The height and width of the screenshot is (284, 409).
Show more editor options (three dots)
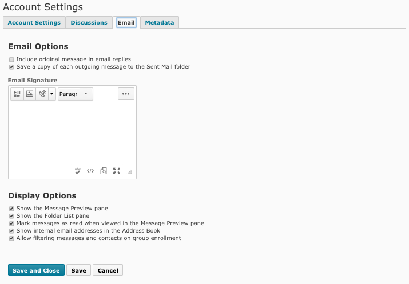click(126, 94)
